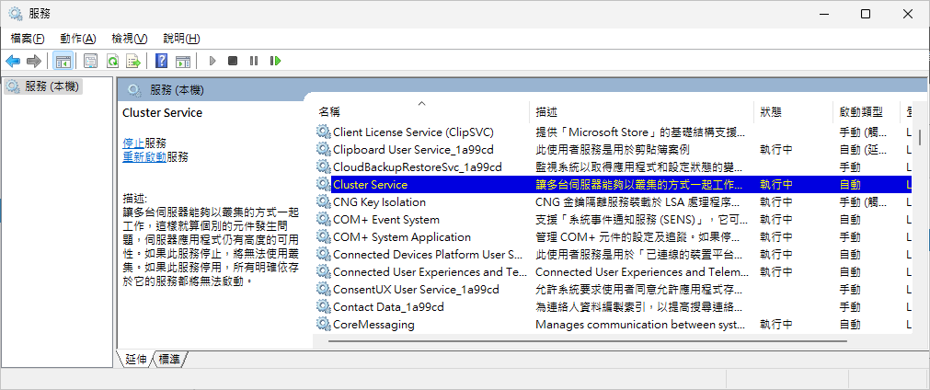This screenshot has width=930, height=390.
Task: Click the 重新啟動 service link
Action: pyautogui.click(x=144, y=157)
